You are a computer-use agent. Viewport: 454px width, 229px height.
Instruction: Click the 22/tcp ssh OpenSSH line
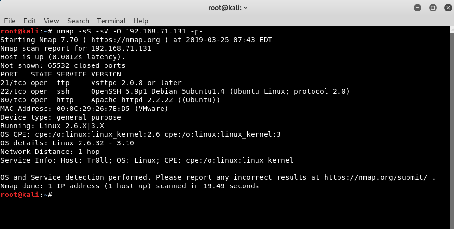(175, 91)
